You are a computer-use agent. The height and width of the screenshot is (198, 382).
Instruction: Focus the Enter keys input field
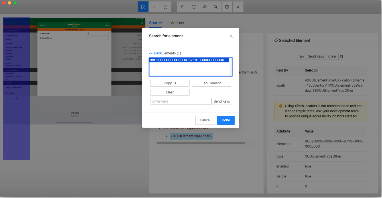[181, 101]
